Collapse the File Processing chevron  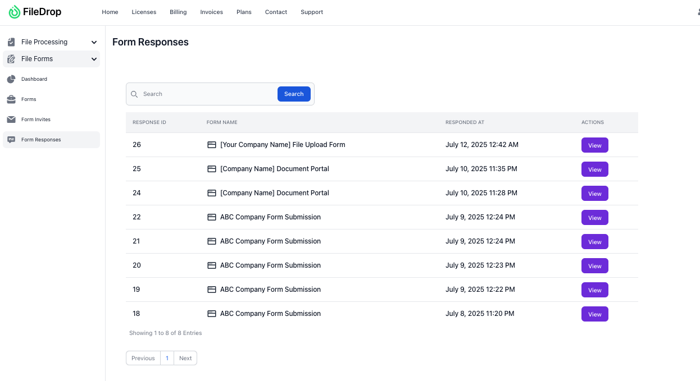(94, 42)
